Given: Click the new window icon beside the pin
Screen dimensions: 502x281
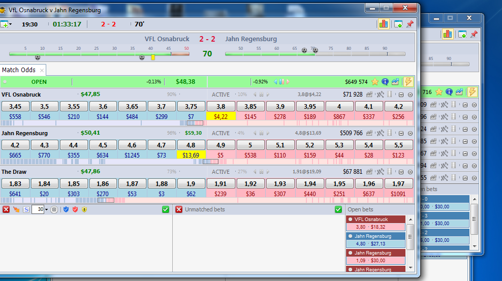Looking at the screenshot, I should click(398, 24).
